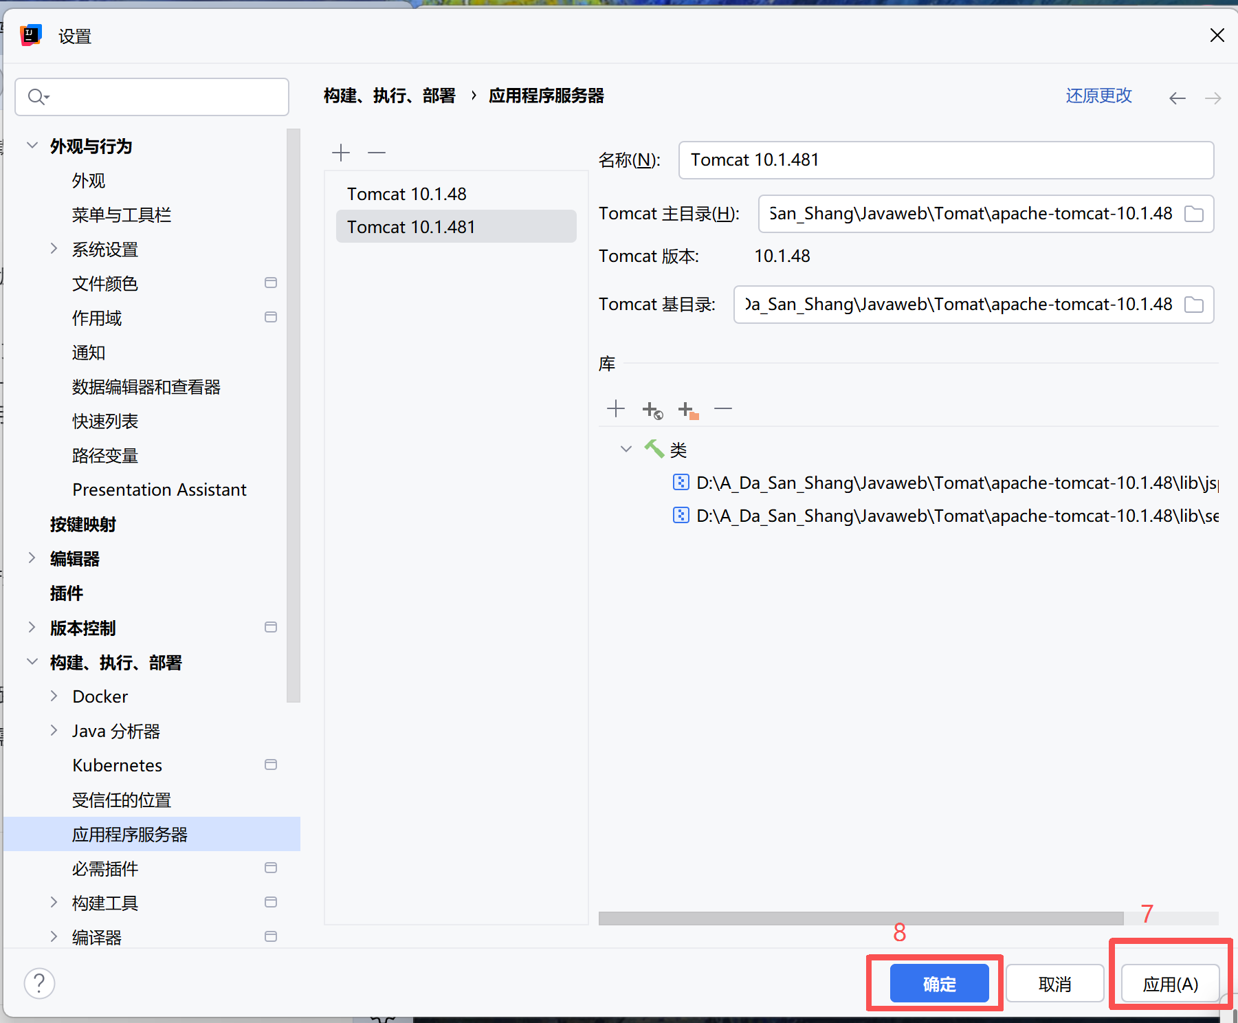Click 构建、执行、部署 breadcrumb
Viewport: 1238px width, 1023px height.
(x=390, y=96)
